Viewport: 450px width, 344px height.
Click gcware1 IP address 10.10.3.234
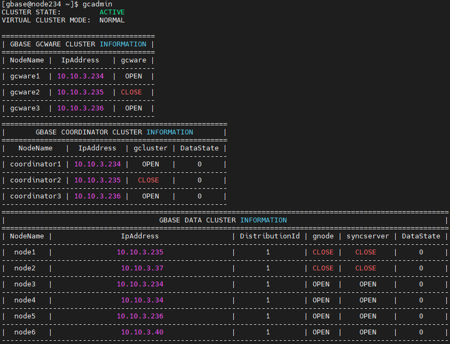[x=80, y=76]
